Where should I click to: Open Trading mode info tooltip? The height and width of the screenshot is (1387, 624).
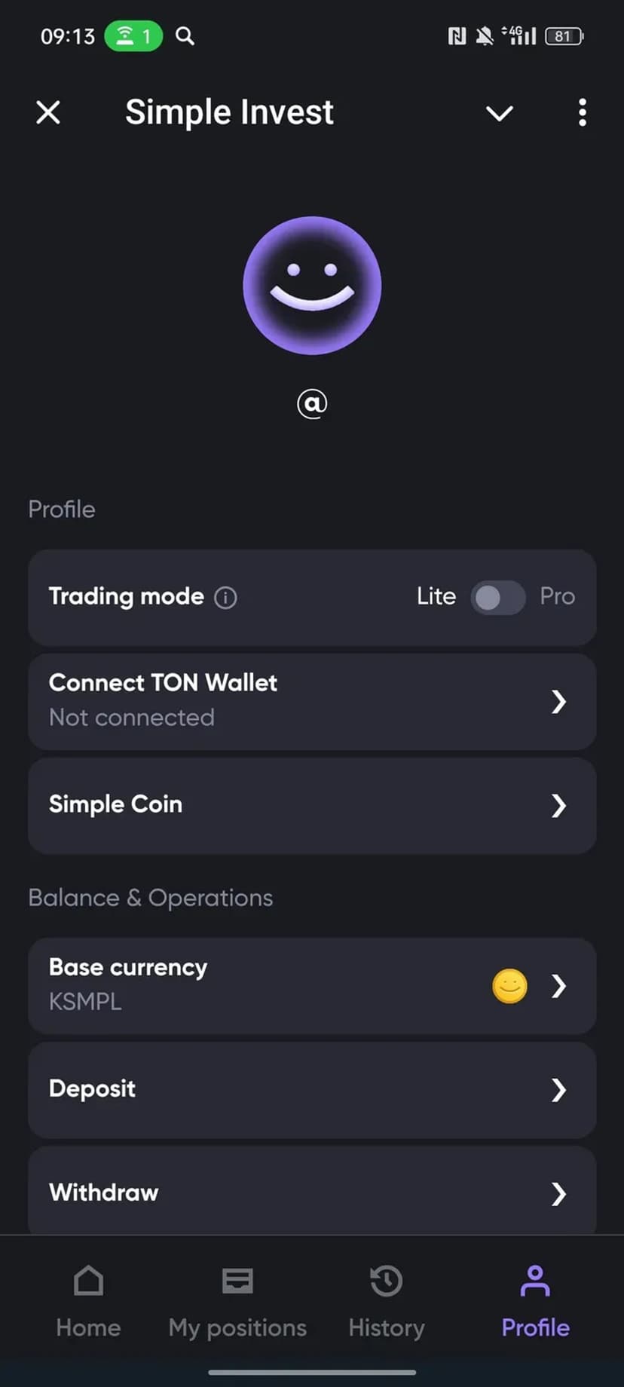(225, 598)
